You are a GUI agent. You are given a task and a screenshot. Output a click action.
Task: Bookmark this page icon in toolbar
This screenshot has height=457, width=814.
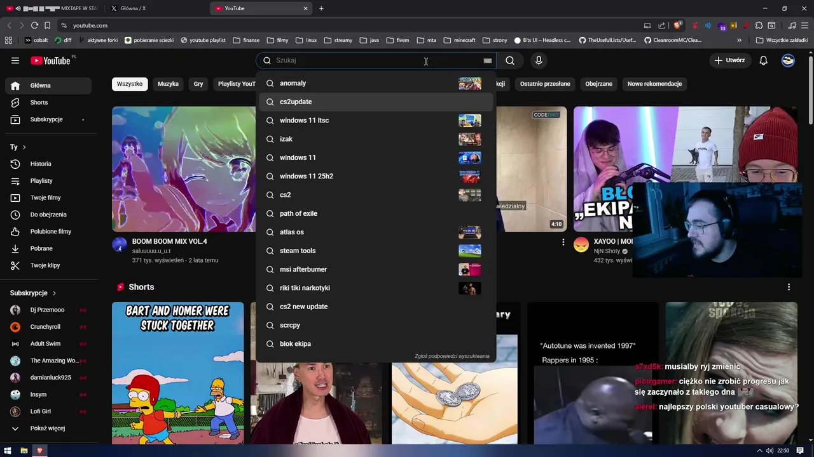point(47,25)
